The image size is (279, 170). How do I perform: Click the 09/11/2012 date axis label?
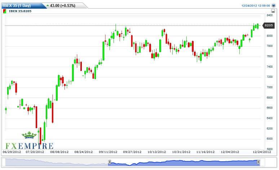click(108, 152)
